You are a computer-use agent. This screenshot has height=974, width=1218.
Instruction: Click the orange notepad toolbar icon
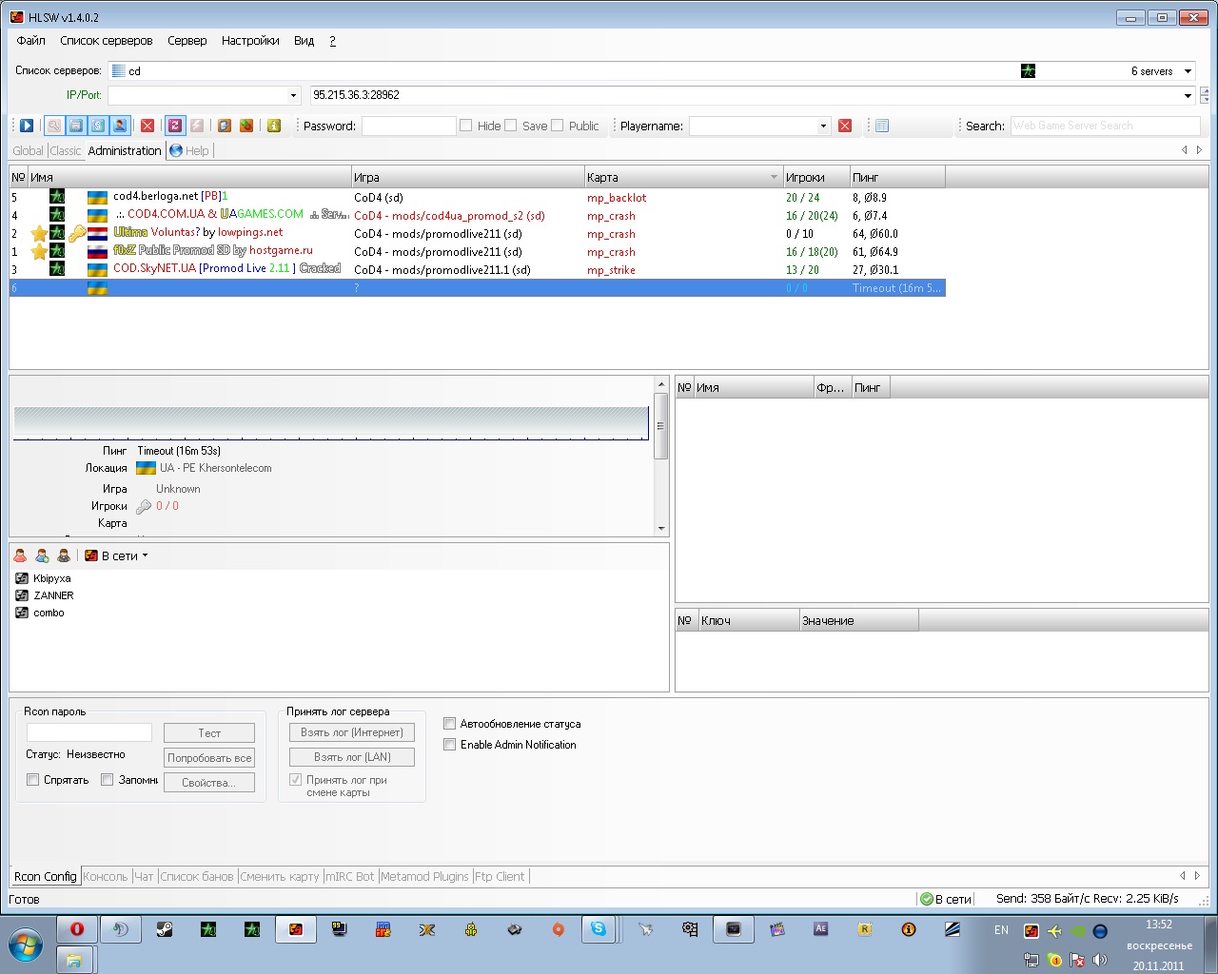click(225, 126)
